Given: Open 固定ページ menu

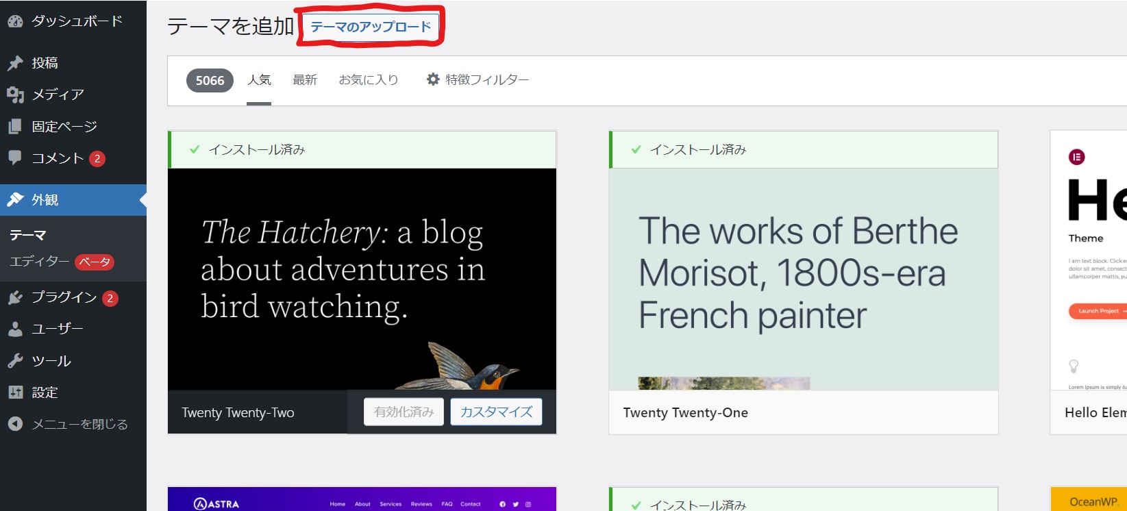Looking at the screenshot, I should (73, 127).
